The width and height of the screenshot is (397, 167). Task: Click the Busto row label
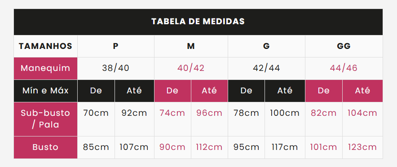tap(45, 148)
